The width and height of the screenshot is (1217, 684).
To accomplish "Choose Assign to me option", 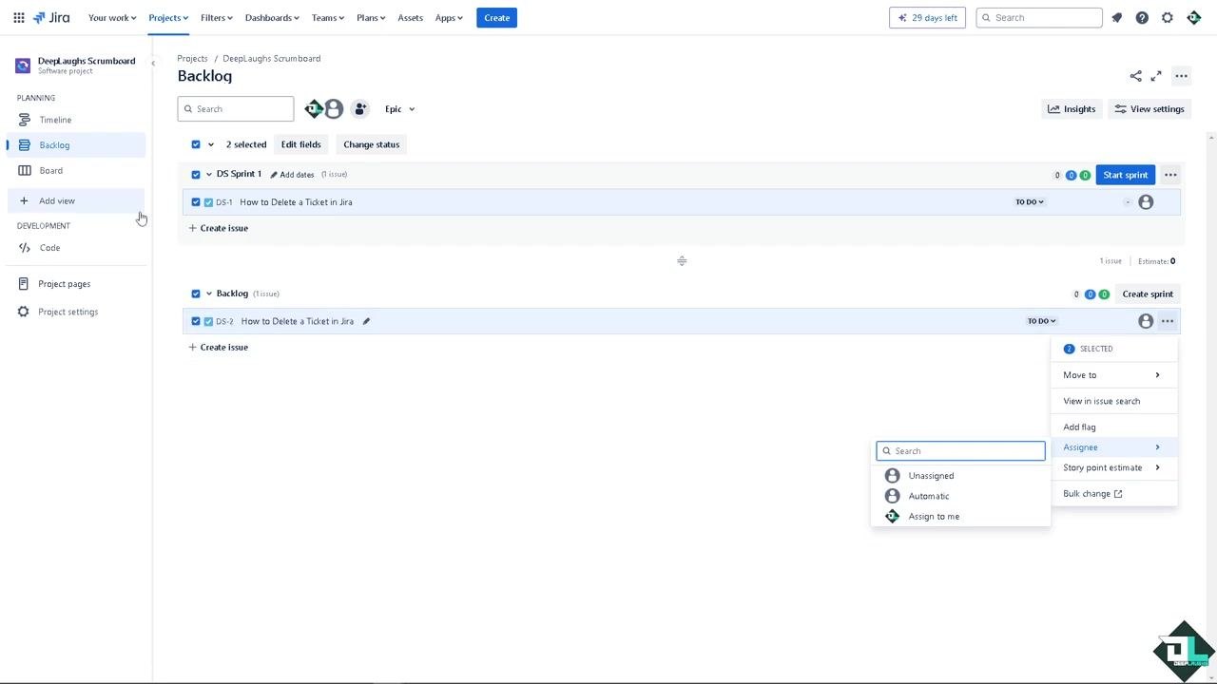I will (960, 517).
